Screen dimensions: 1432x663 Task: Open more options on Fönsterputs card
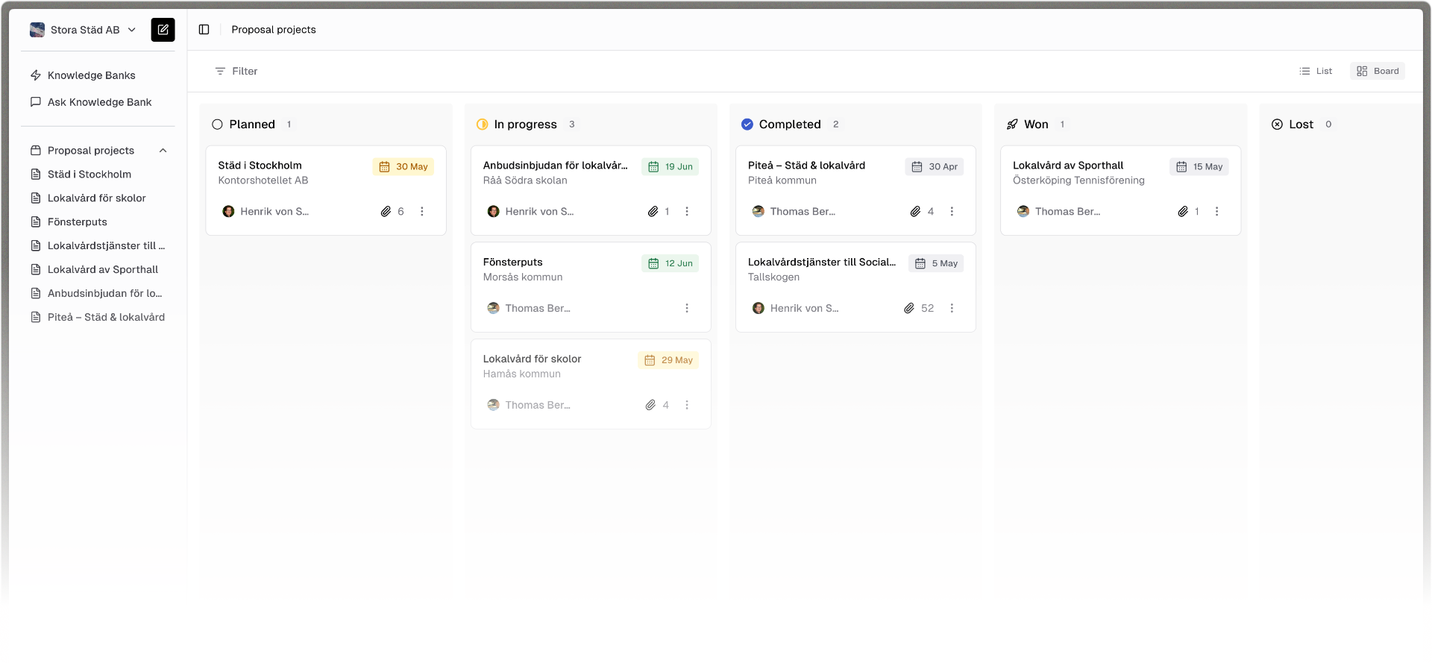(x=687, y=309)
